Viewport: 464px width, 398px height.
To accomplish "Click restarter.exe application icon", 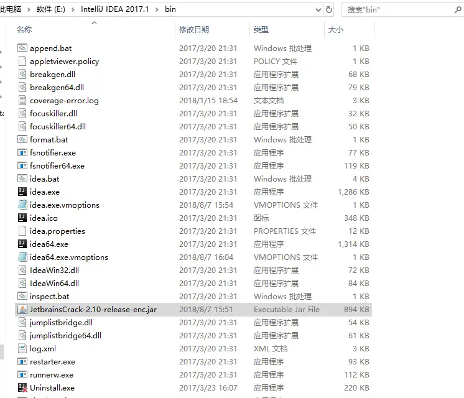I will point(22,361).
